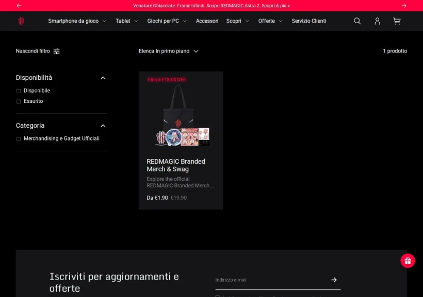Open the Accessori menu item
This screenshot has width=423, height=297.
coord(207,21)
